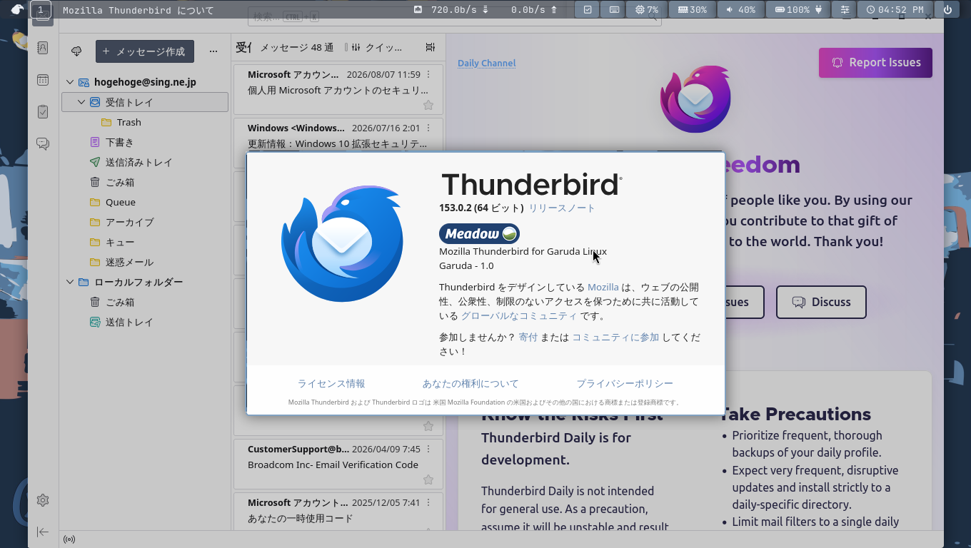The height and width of the screenshot is (548, 971).
Task: Click the CPU 7% indicator
Action: tap(646, 9)
